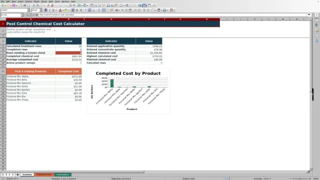The width and height of the screenshot is (320, 180).
Task: Open the Data menu
Action: tap(51, 1)
